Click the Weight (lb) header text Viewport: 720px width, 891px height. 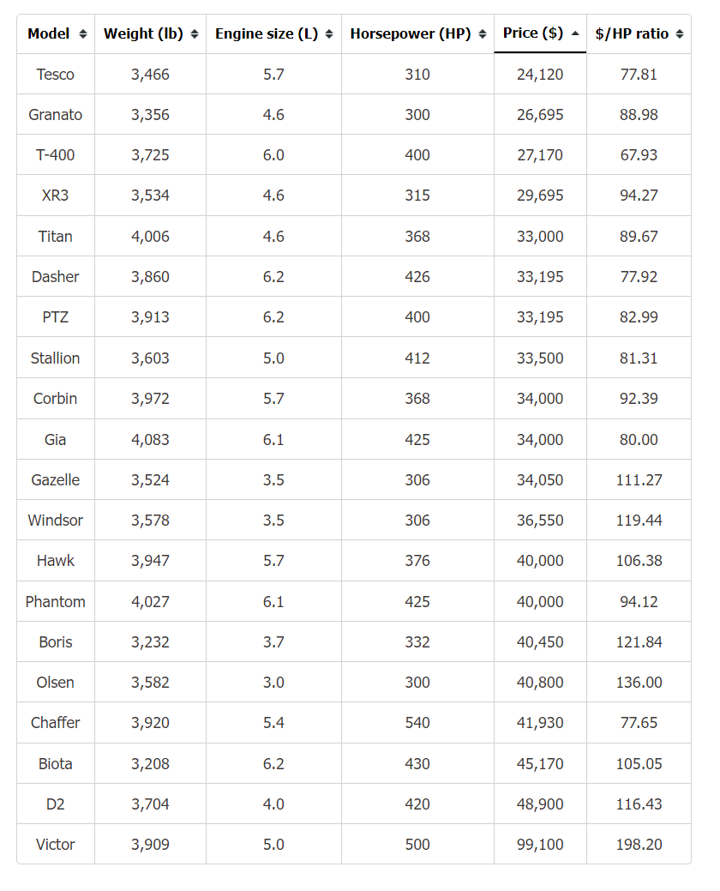[143, 33]
